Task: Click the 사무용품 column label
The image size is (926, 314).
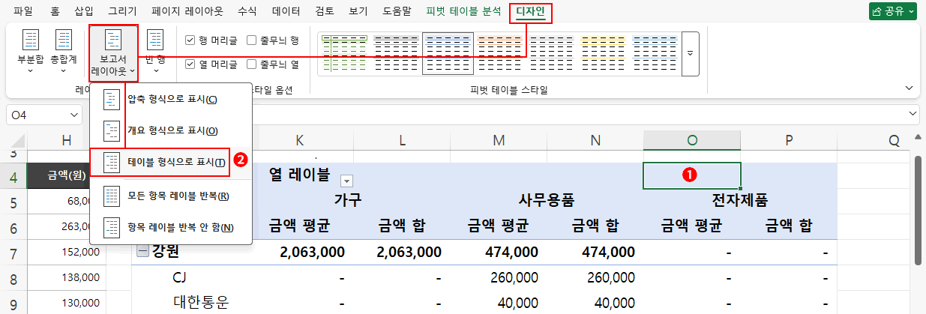Action: coord(547,200)
